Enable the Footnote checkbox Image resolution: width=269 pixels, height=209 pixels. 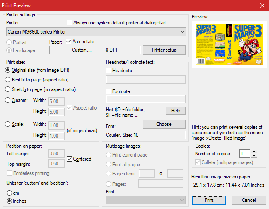coord(109,91)
